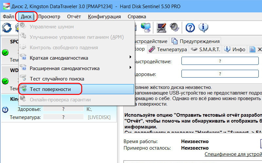Click the Время работы Неизвестно value
The image size is (262, 163).
click(x=195, y=141)
